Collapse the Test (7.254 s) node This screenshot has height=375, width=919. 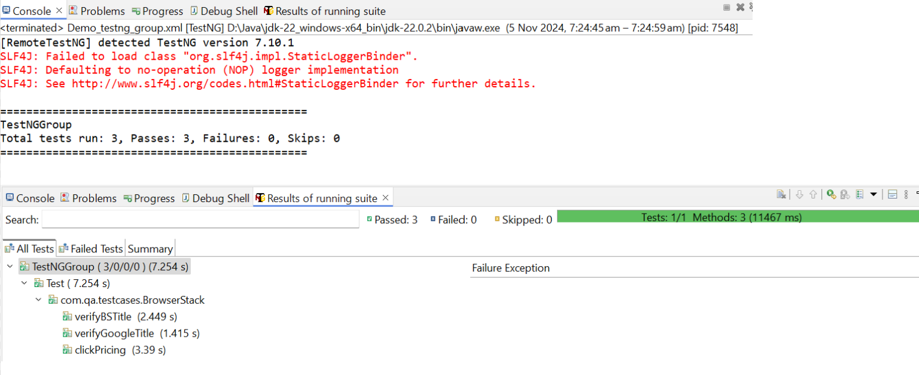(x=24, y=283)
